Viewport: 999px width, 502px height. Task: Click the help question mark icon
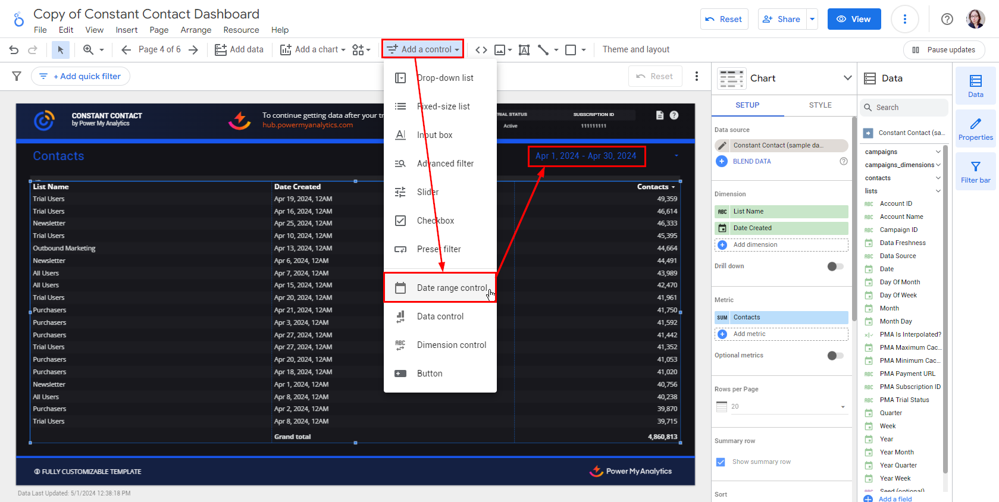click(947, 19)
